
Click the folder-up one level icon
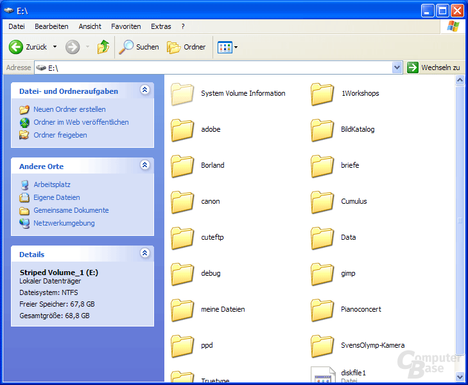point(103,47)
